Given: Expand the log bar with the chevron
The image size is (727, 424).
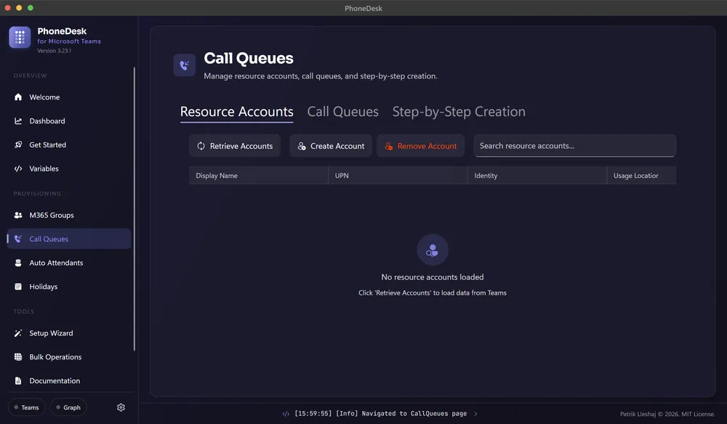Looking at the screenshot, I should tap(475, 414).
